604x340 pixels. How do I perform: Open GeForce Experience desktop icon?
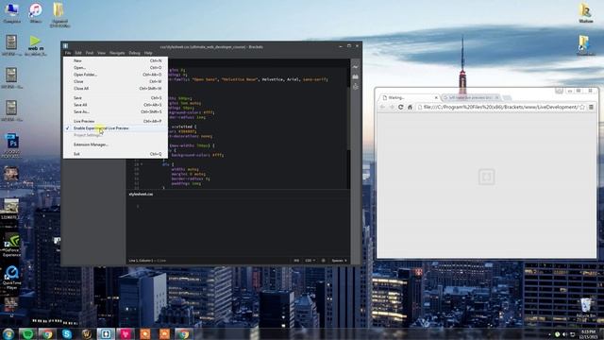coord(11,246)
